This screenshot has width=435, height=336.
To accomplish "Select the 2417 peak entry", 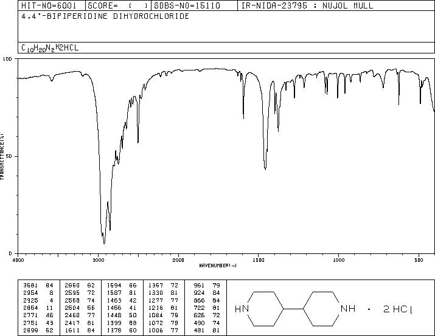I will point(80,323).
